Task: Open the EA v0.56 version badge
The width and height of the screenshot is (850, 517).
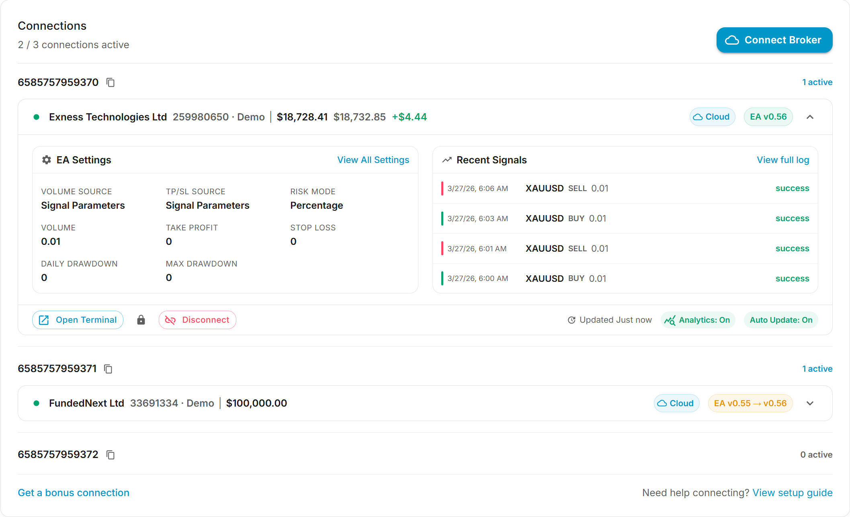Action: [x=768, y=116]
